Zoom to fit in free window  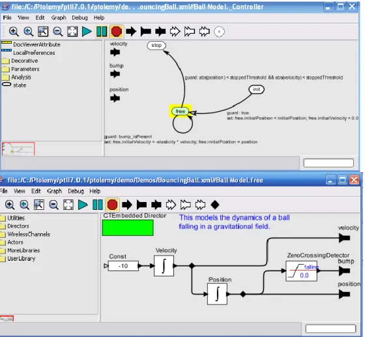tap(39, 205)
